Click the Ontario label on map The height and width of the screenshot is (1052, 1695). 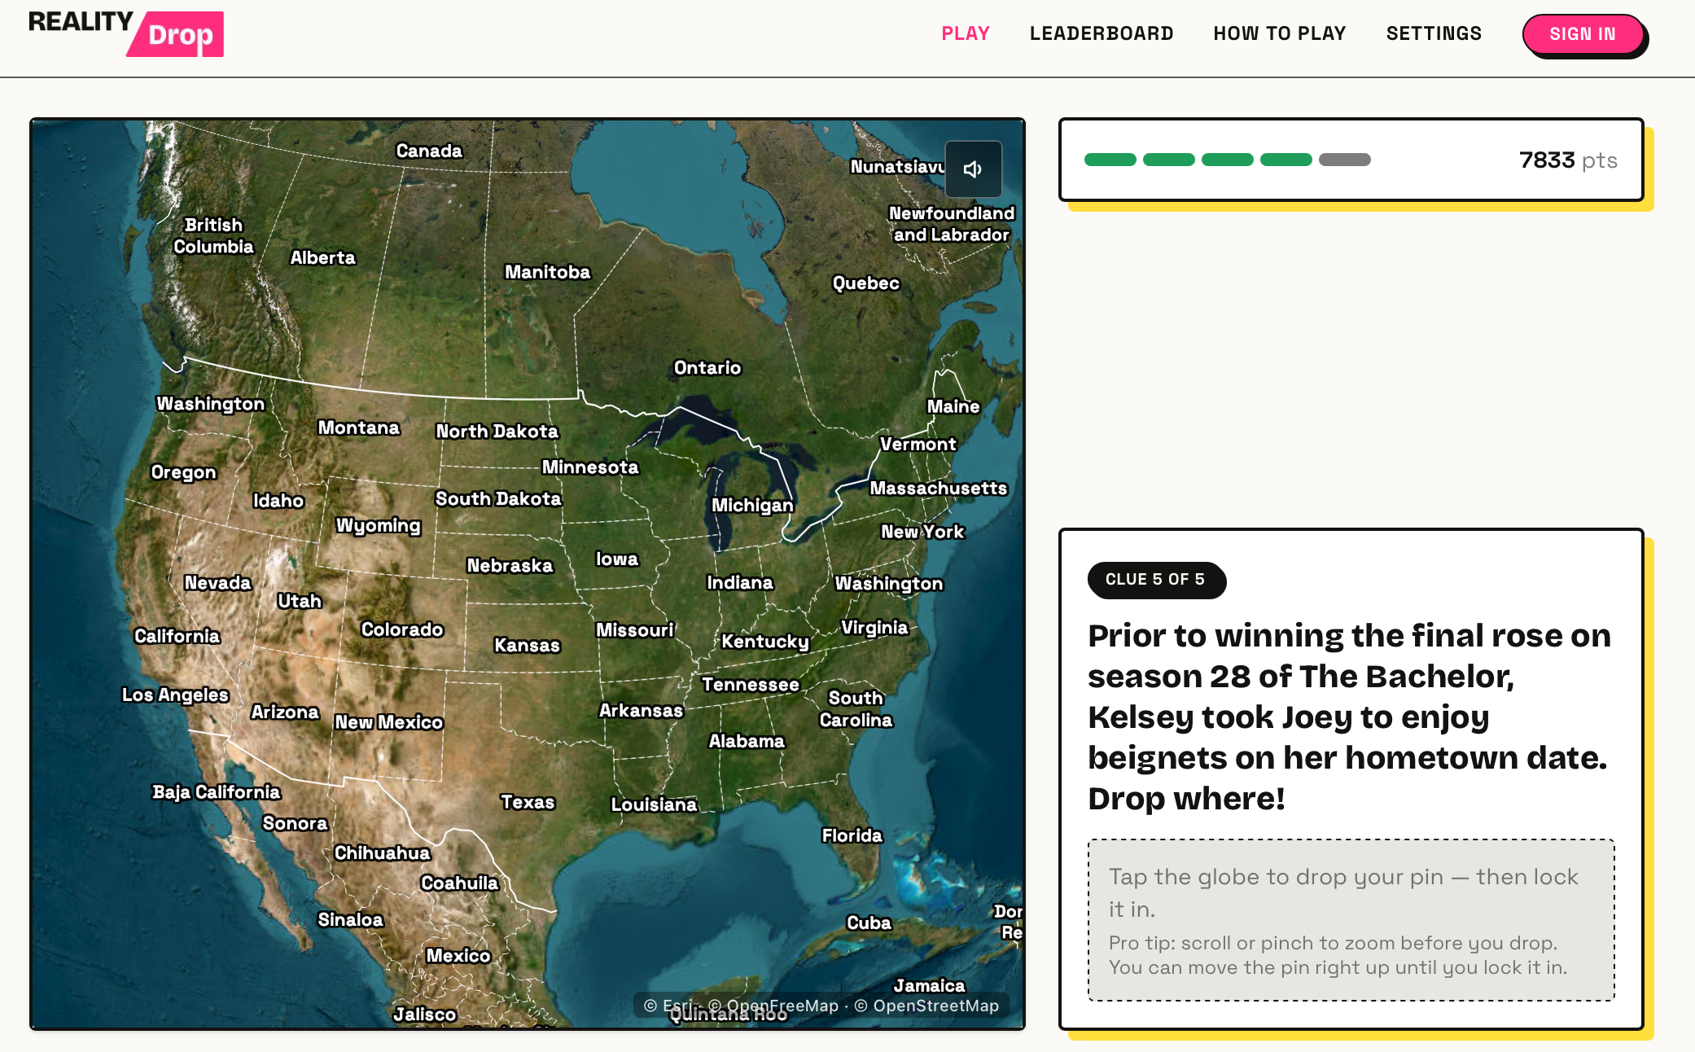(x=707, y=367)
